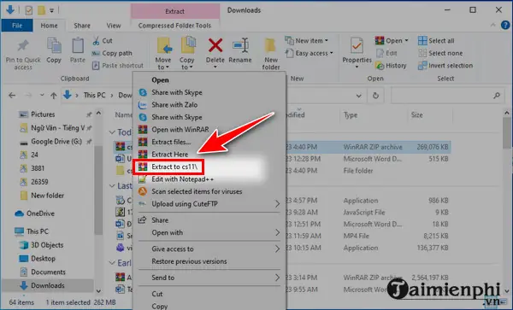Image resolution: width=513 pixels, height=310 pixels.
Task: Choose Edit with Notepad++ entry
Action: [x=209, y=179]
